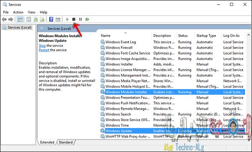Select the Windows Event Log service
The width and height of the screenshot is (252, 152).
click(x=173, y=42)
